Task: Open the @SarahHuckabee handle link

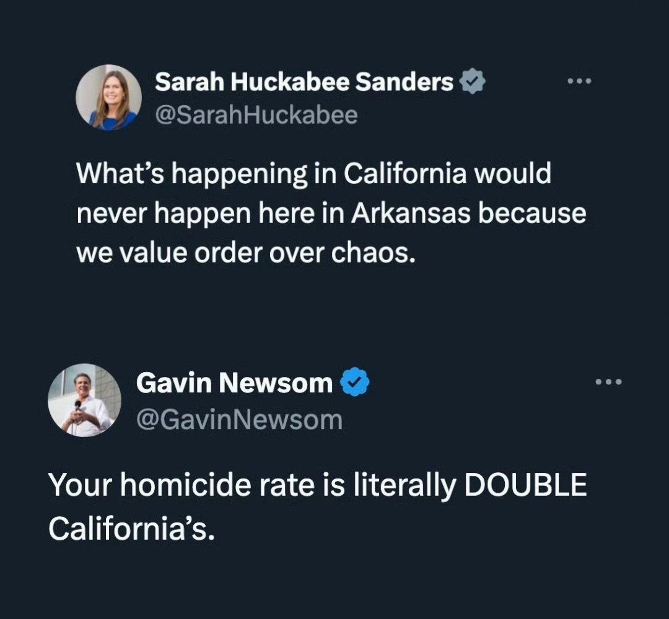Action: pos(256,115)
